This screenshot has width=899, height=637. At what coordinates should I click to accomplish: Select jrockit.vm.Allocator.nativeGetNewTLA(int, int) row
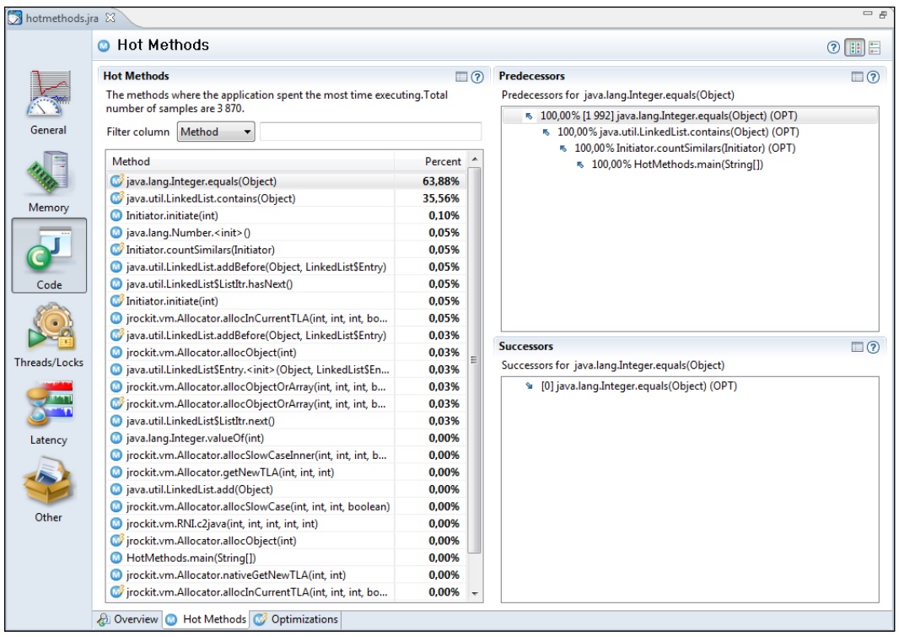[286, 575]
